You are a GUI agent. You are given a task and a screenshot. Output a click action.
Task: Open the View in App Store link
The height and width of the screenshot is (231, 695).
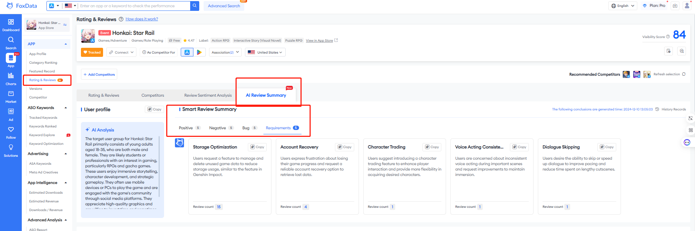point(322,41)
